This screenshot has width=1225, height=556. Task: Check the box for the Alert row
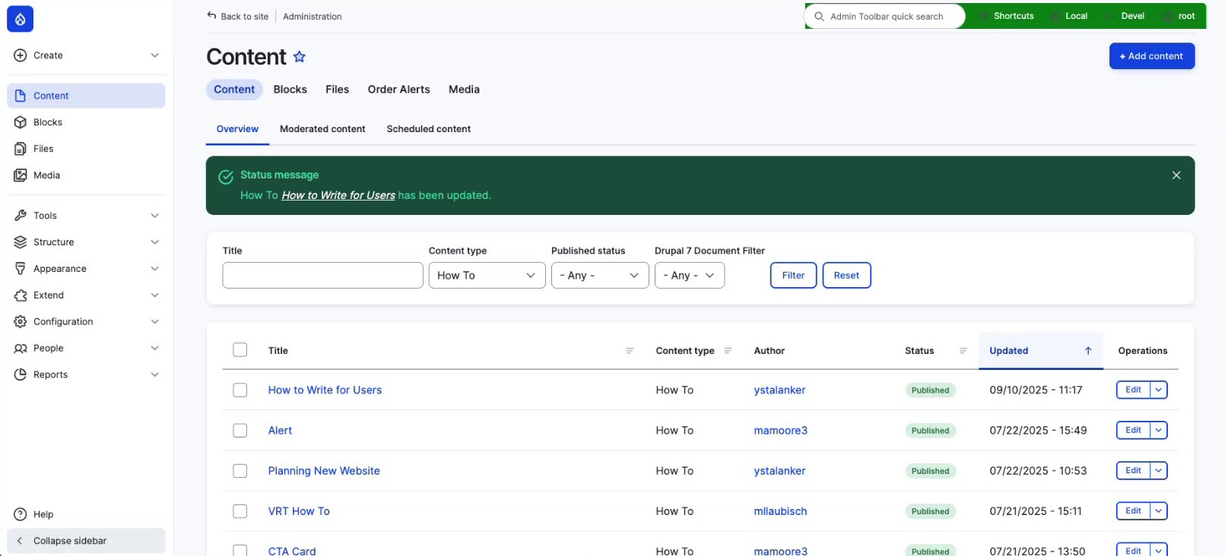click(240, 431)
